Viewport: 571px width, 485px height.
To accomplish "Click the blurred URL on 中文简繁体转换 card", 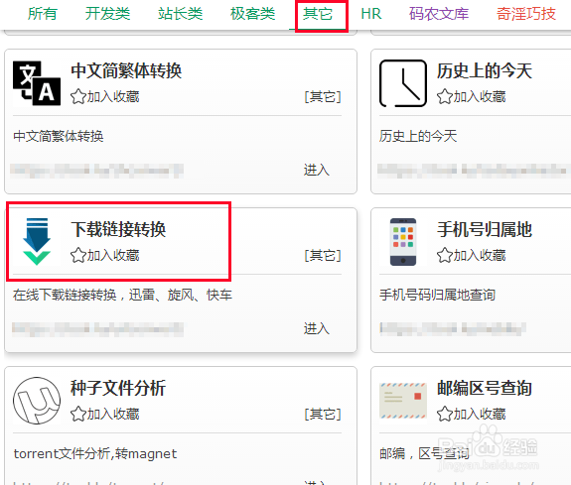I will 97,171.
